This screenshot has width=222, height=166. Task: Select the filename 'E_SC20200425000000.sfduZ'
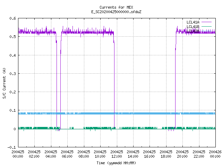tap(116, 12)
